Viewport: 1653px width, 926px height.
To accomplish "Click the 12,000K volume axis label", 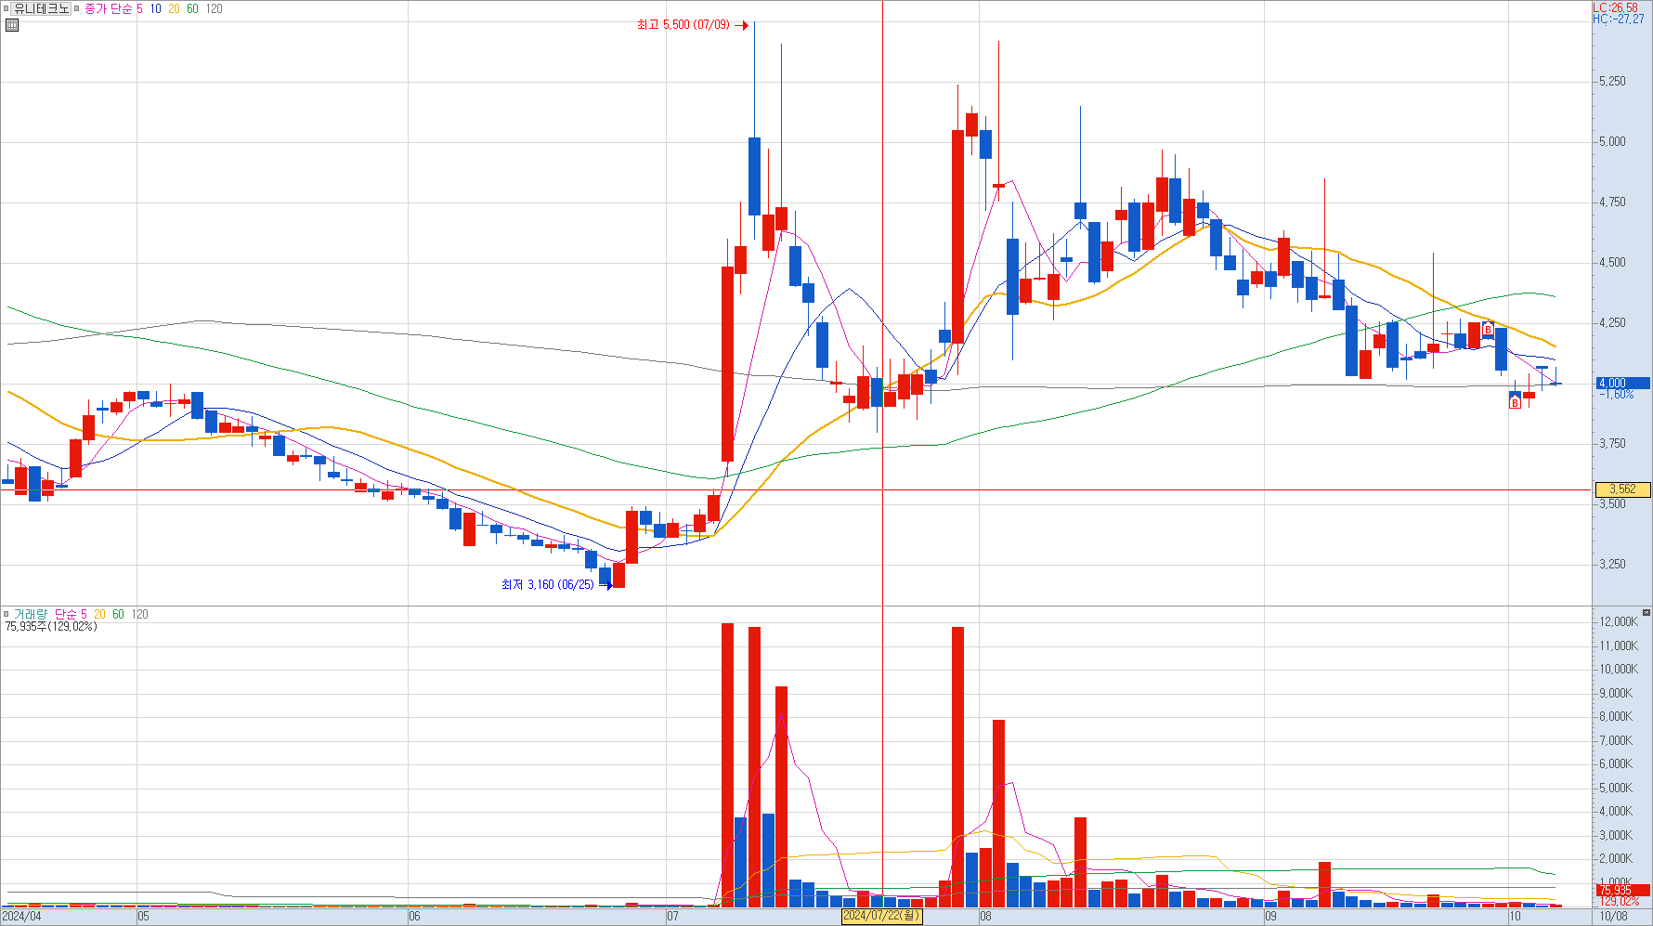I will (1618, 622).
